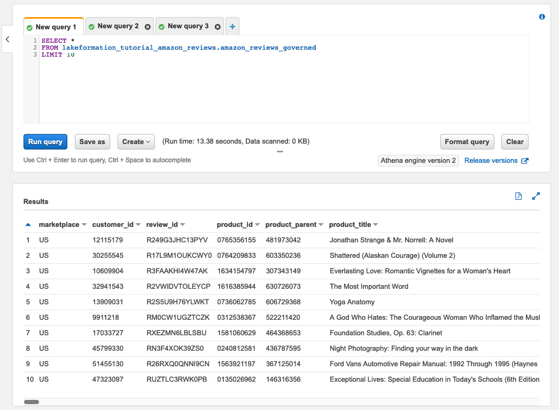This screenshot has width=559, height=410.
Task: Open marketplace column filter dropdown
Action: [84, 225]
